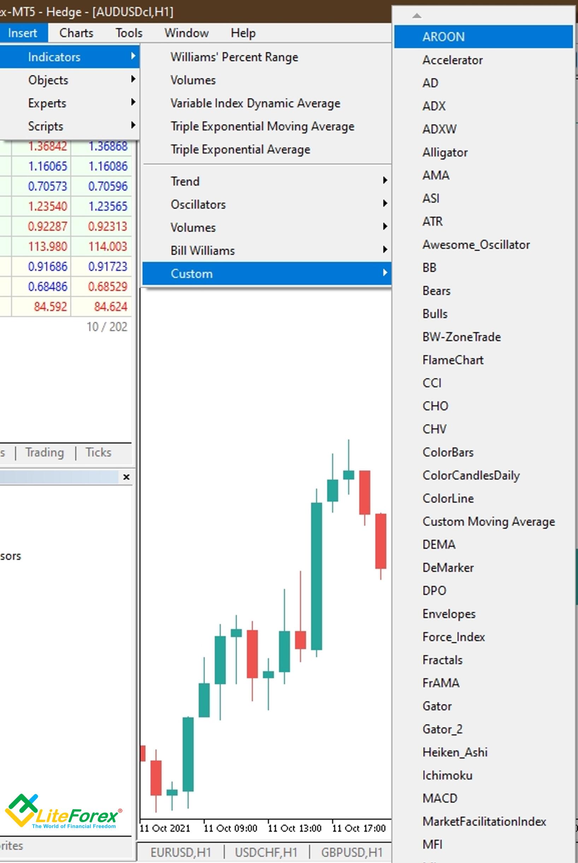The image size is (578, 863).
Task: Select Triple Exponential Moving Average
Action: pos(263,126)
